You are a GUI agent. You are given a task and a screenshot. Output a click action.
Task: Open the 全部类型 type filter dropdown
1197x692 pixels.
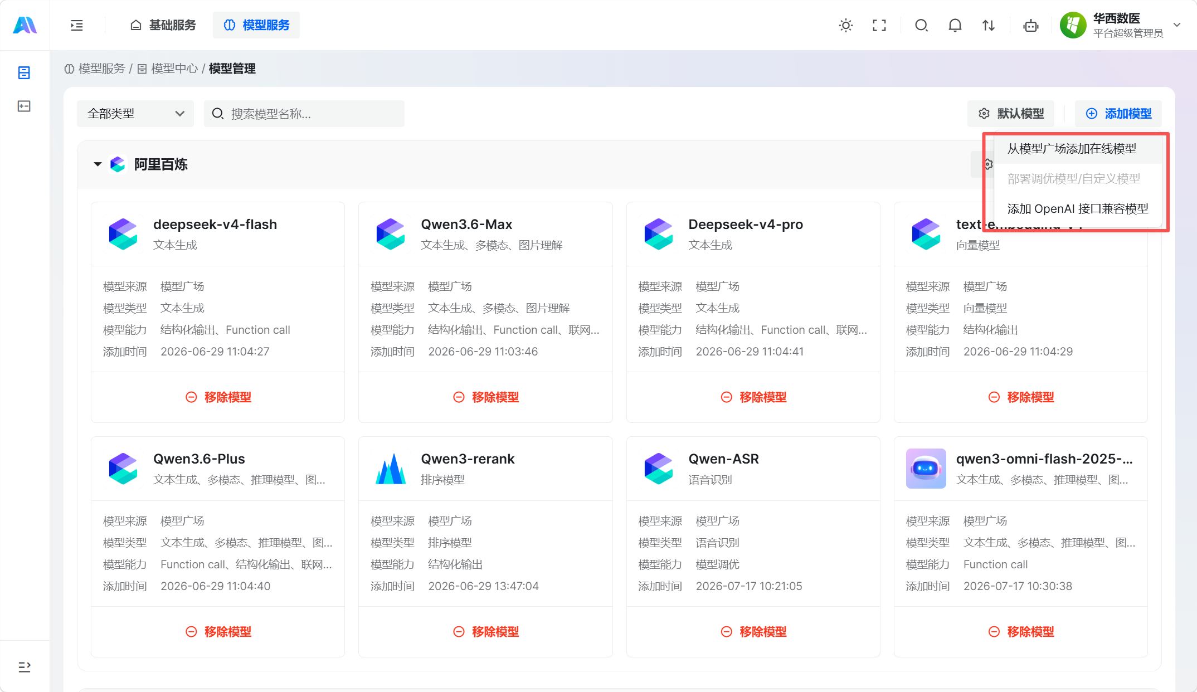(135, 114)
